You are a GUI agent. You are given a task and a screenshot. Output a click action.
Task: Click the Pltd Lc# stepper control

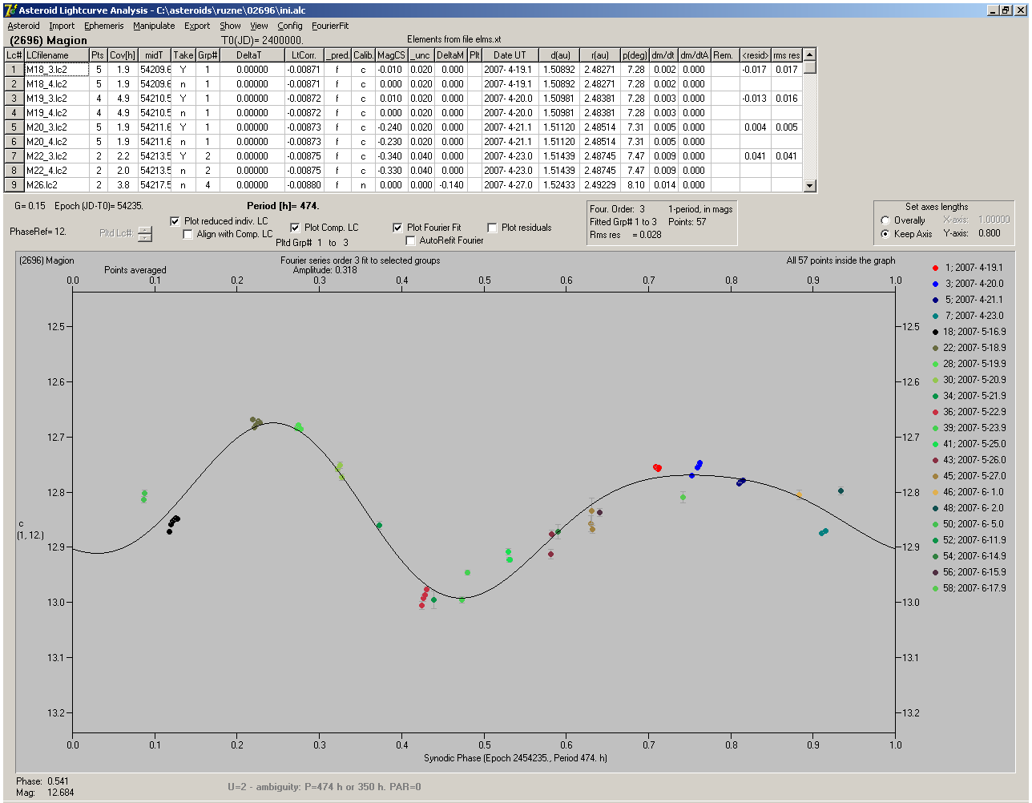click(x=144, y=233)
